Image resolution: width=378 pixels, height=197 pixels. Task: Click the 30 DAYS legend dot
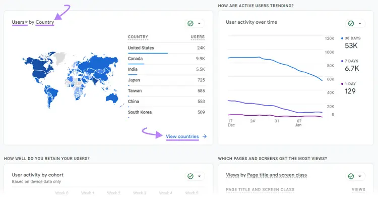(342, 38)
